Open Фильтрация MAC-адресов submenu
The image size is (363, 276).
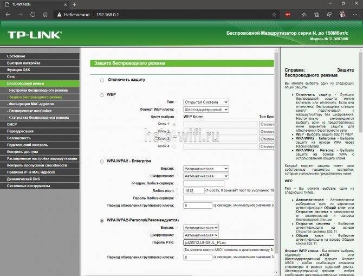pyautogui.click(x=40, y=104)
